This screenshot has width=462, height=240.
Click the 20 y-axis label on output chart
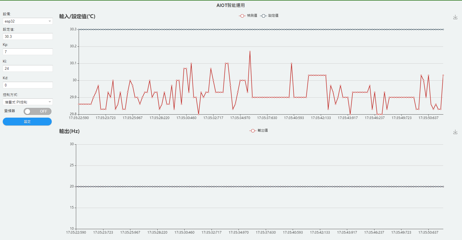click(x=72, y=186)
